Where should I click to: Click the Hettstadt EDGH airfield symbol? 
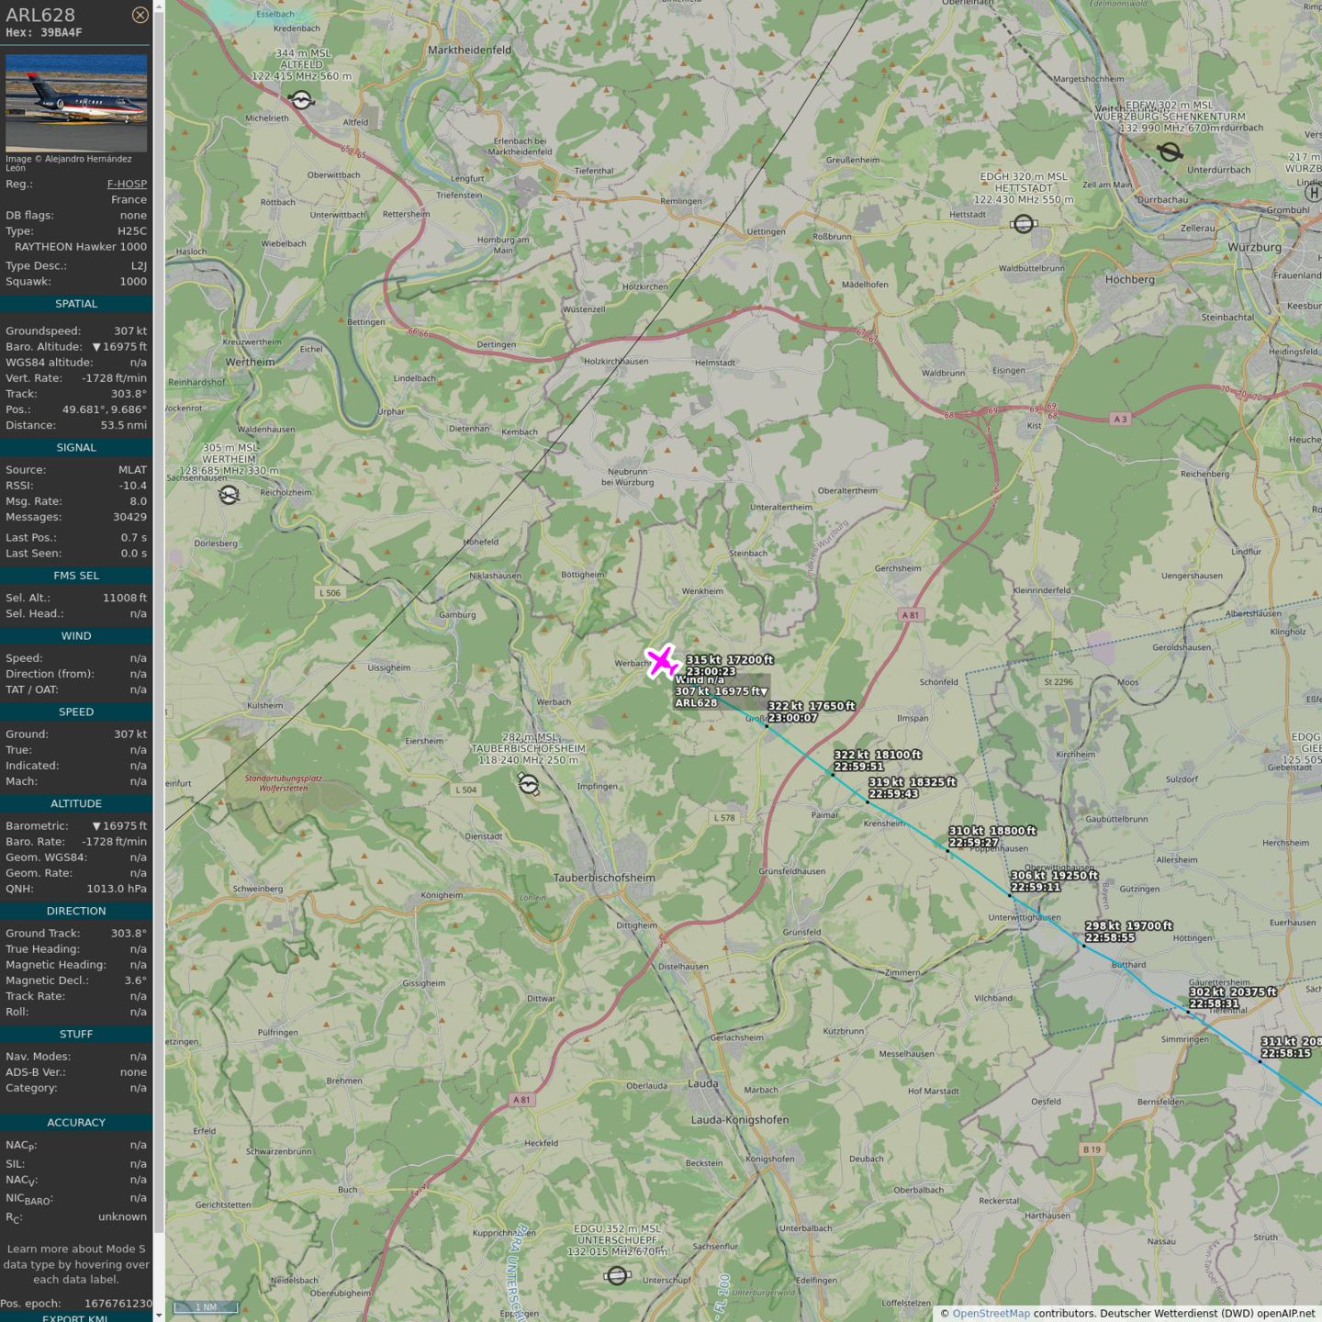(1024, 223)
